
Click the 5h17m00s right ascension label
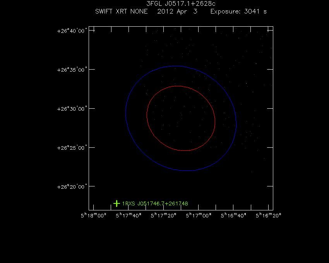coord(199,215)
